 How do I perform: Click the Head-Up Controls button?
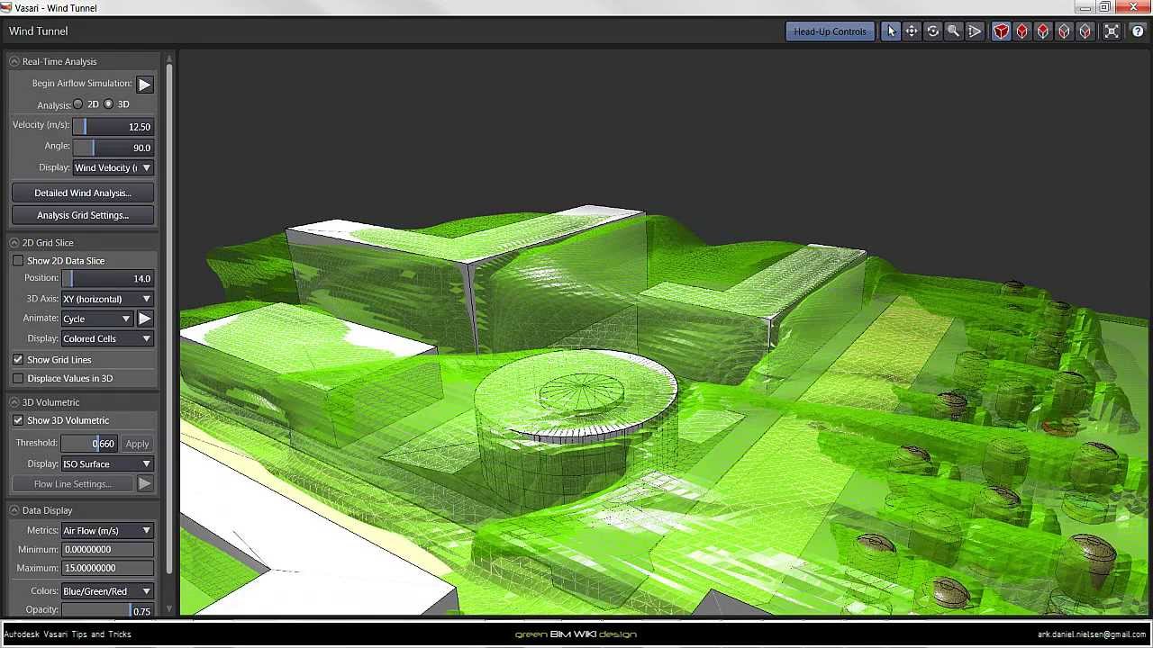(830, 31)
